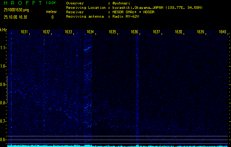This screenshot has height=147, width=231.
Task: Click the 1640 time marker
Action: point(223,32)
